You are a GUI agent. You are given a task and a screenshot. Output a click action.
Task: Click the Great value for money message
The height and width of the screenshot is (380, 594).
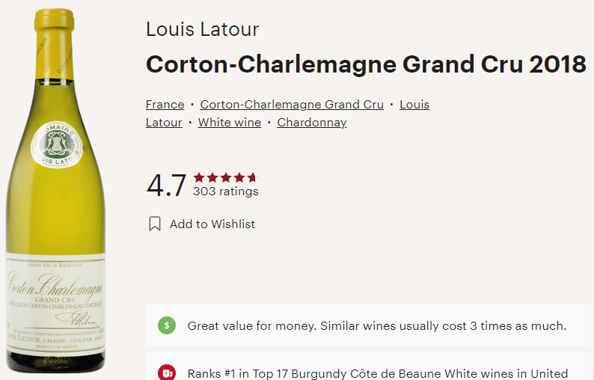pyautogui.click(x=377, y=325)
